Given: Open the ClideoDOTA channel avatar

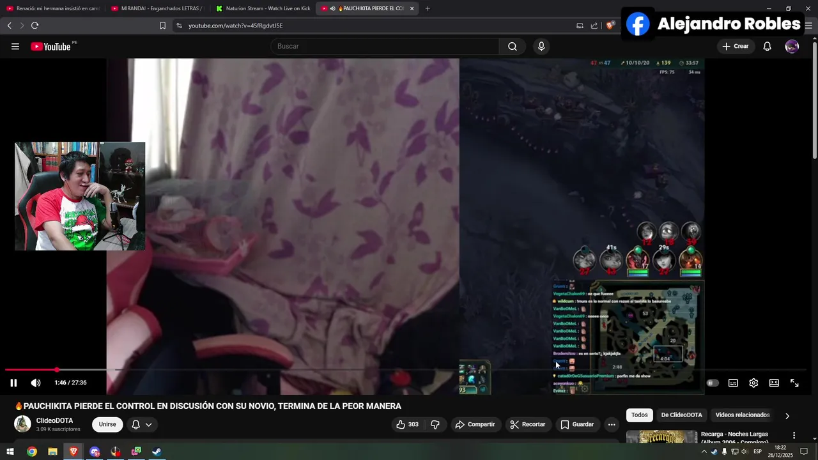Looking at the screenshot, I should 22,424.
